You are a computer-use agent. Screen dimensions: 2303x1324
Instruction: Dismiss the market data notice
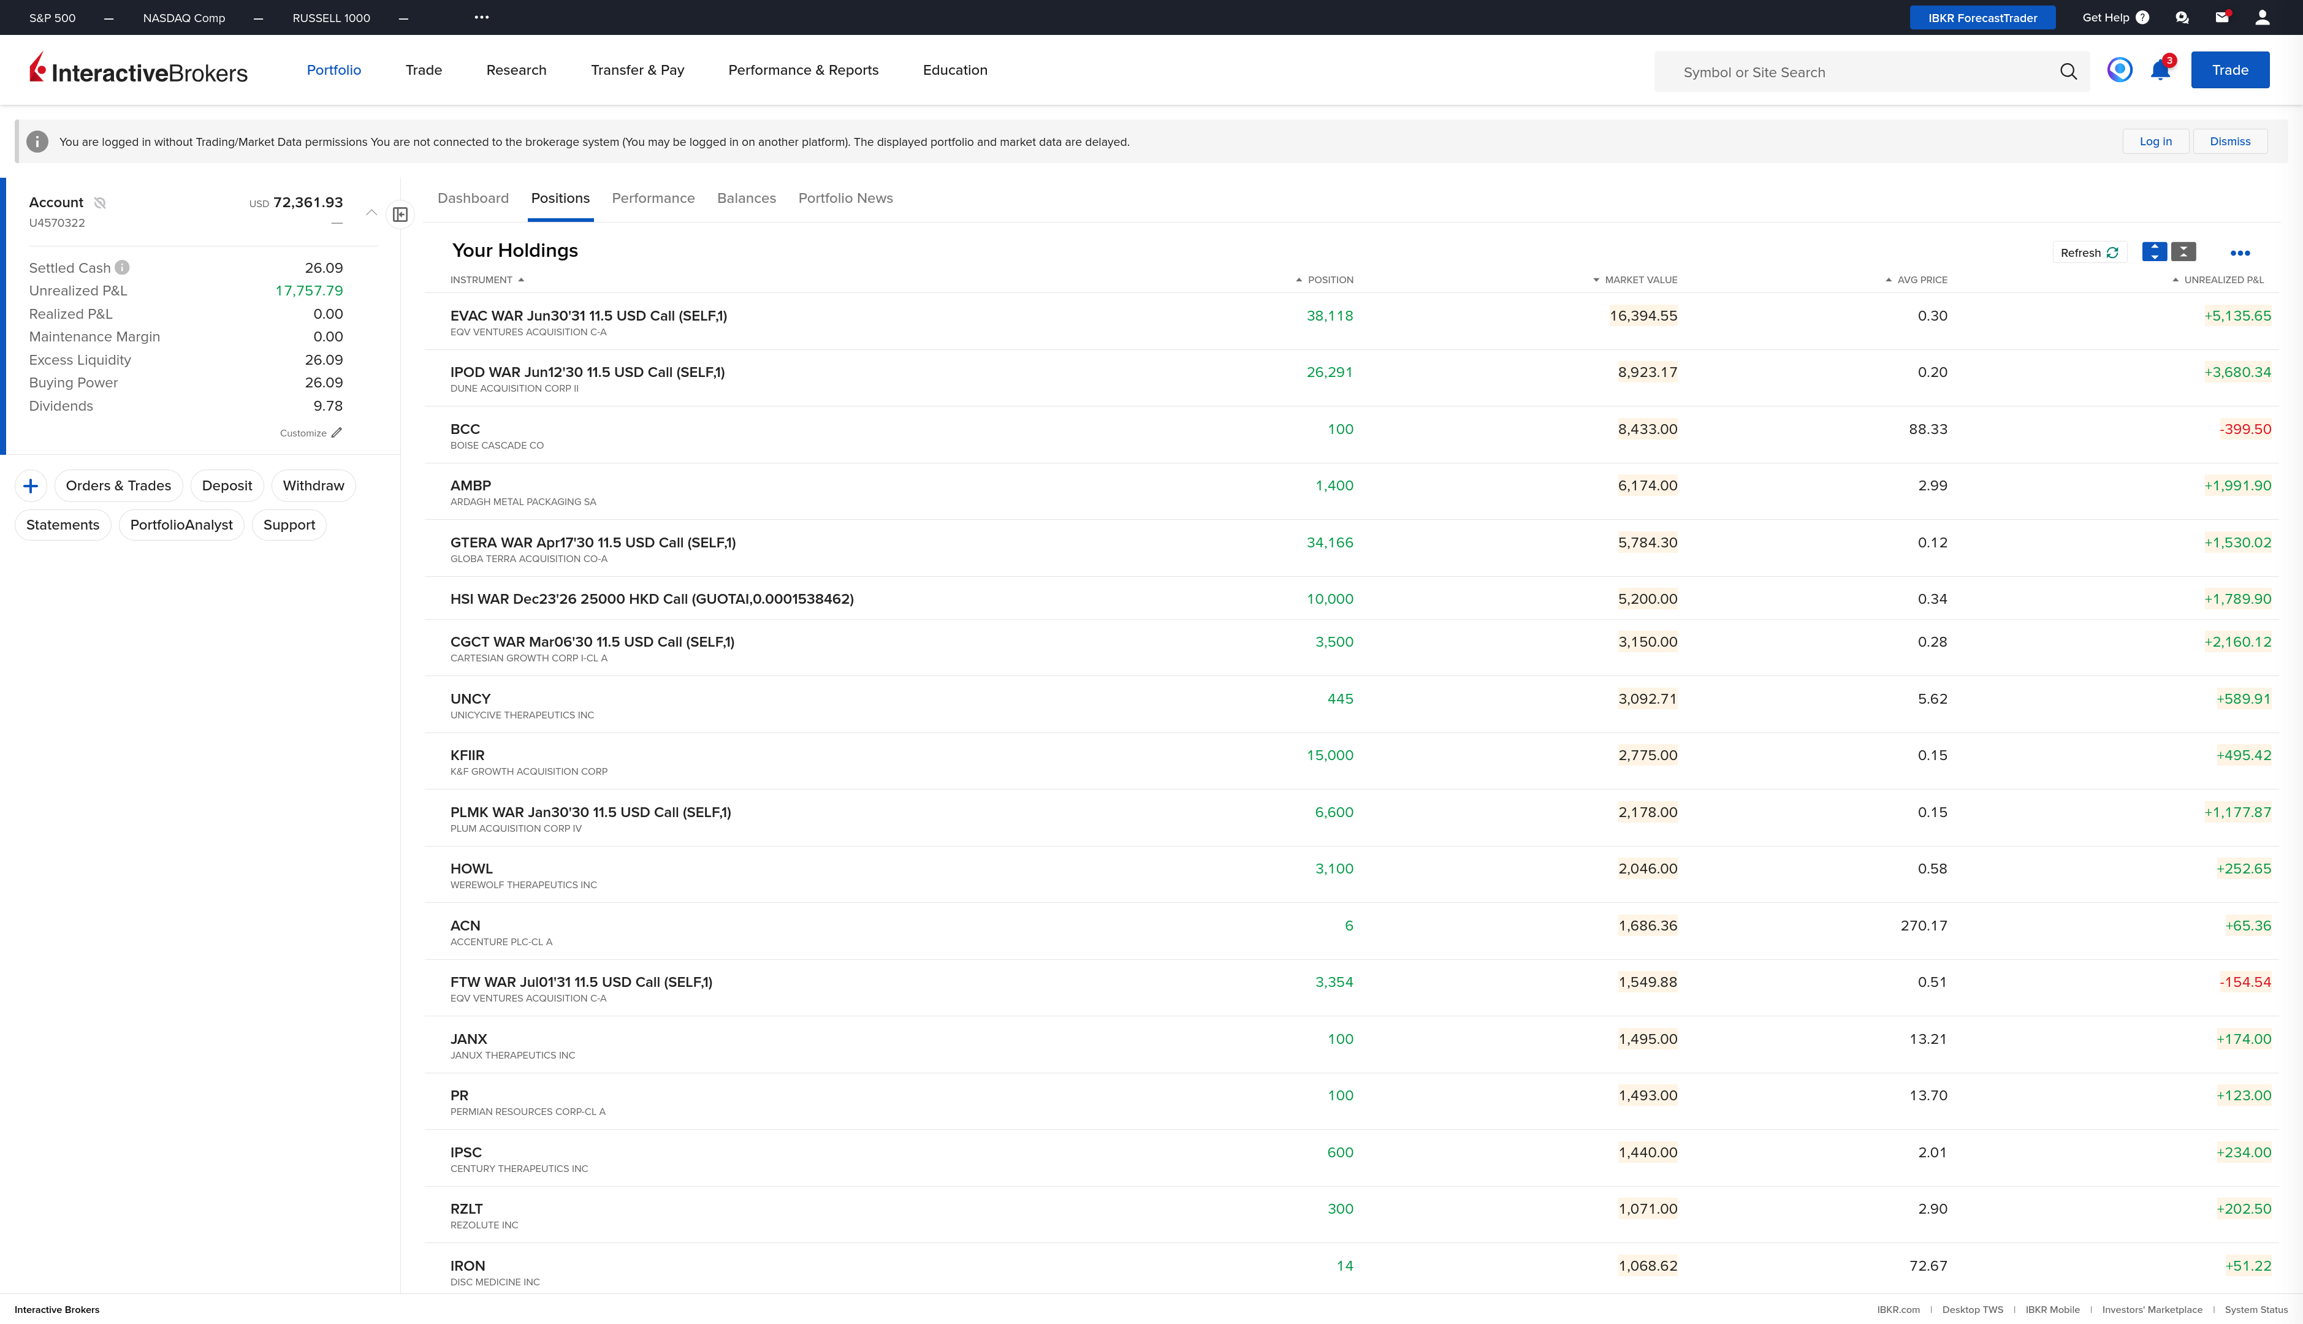(2229, 142)
